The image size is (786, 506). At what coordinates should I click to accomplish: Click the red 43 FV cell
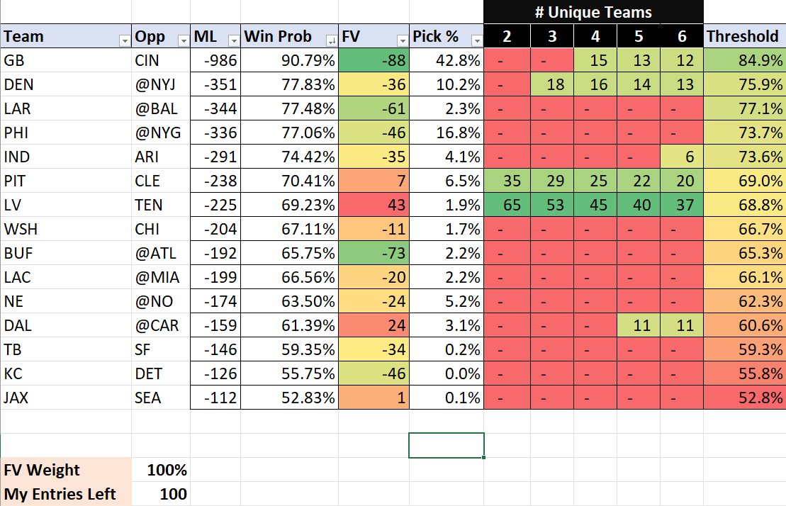coord(374,205)
